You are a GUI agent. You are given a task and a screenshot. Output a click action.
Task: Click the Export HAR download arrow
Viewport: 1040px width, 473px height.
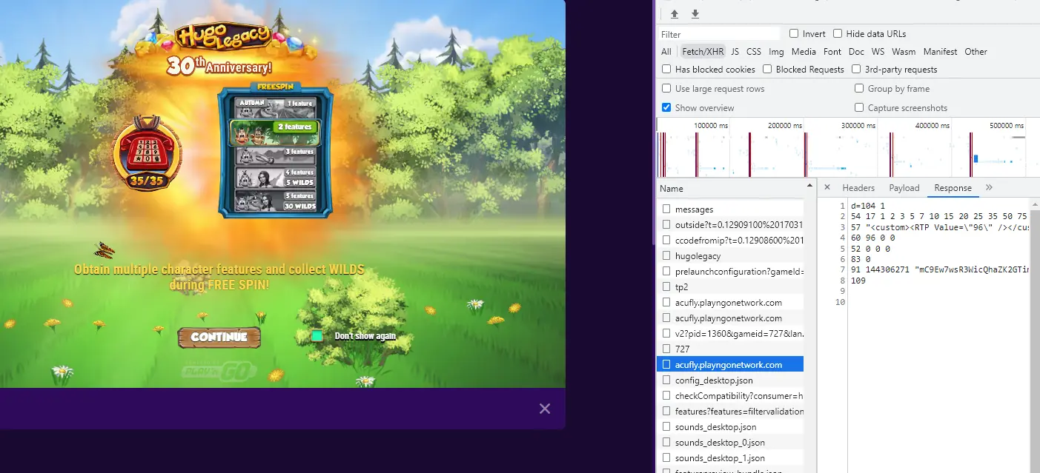click(x=695, y=14)
